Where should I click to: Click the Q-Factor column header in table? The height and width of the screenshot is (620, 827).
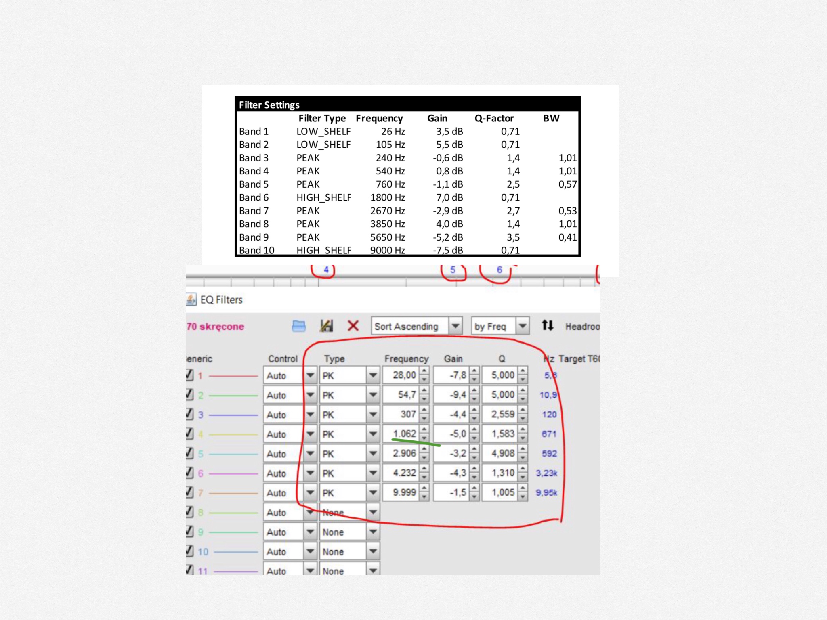coord(494,118)
